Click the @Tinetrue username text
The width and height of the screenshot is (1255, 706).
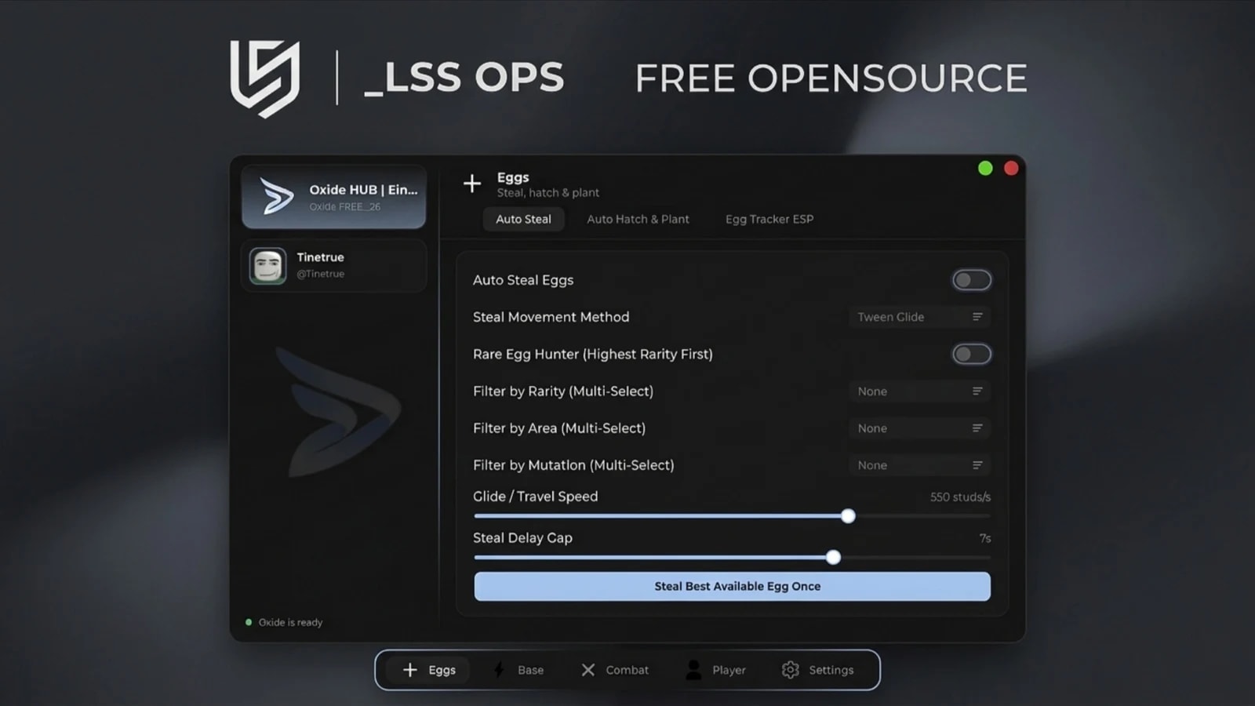coord(320,274)
